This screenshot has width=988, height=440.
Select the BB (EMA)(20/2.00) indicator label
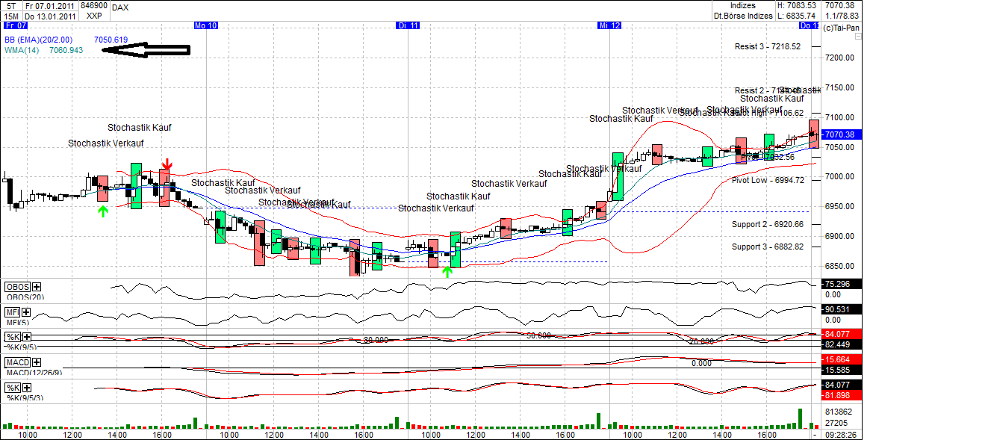[x=40, y=40]
